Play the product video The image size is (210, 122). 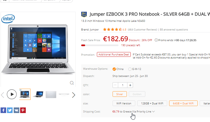(x=12, y=94)
